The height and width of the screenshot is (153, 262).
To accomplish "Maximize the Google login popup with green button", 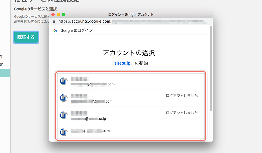I will (64, 14).
